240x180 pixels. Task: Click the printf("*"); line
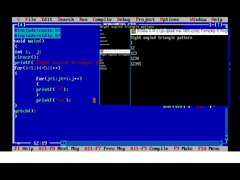coord(52,89)
